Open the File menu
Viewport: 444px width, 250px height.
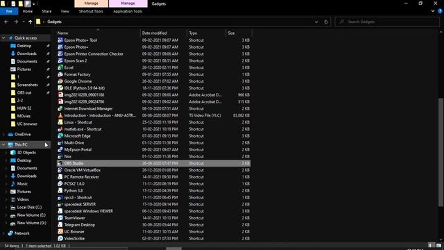coord(9,11)
